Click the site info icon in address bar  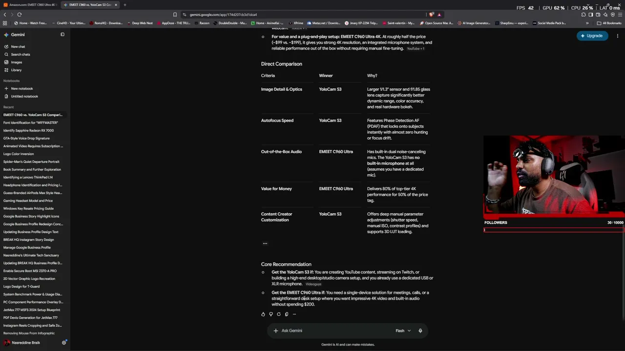pos(184,15)
